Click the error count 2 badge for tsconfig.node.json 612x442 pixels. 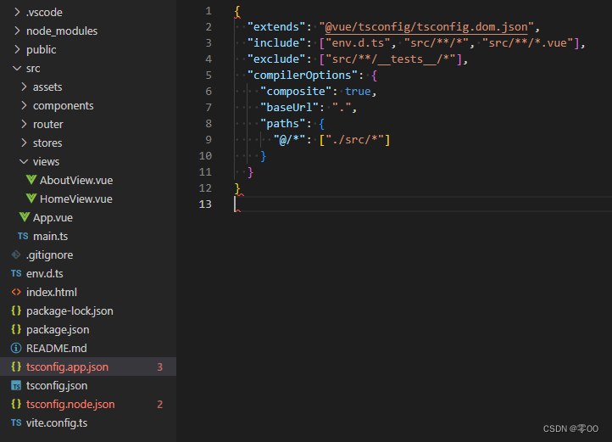(x=159, y=405)
